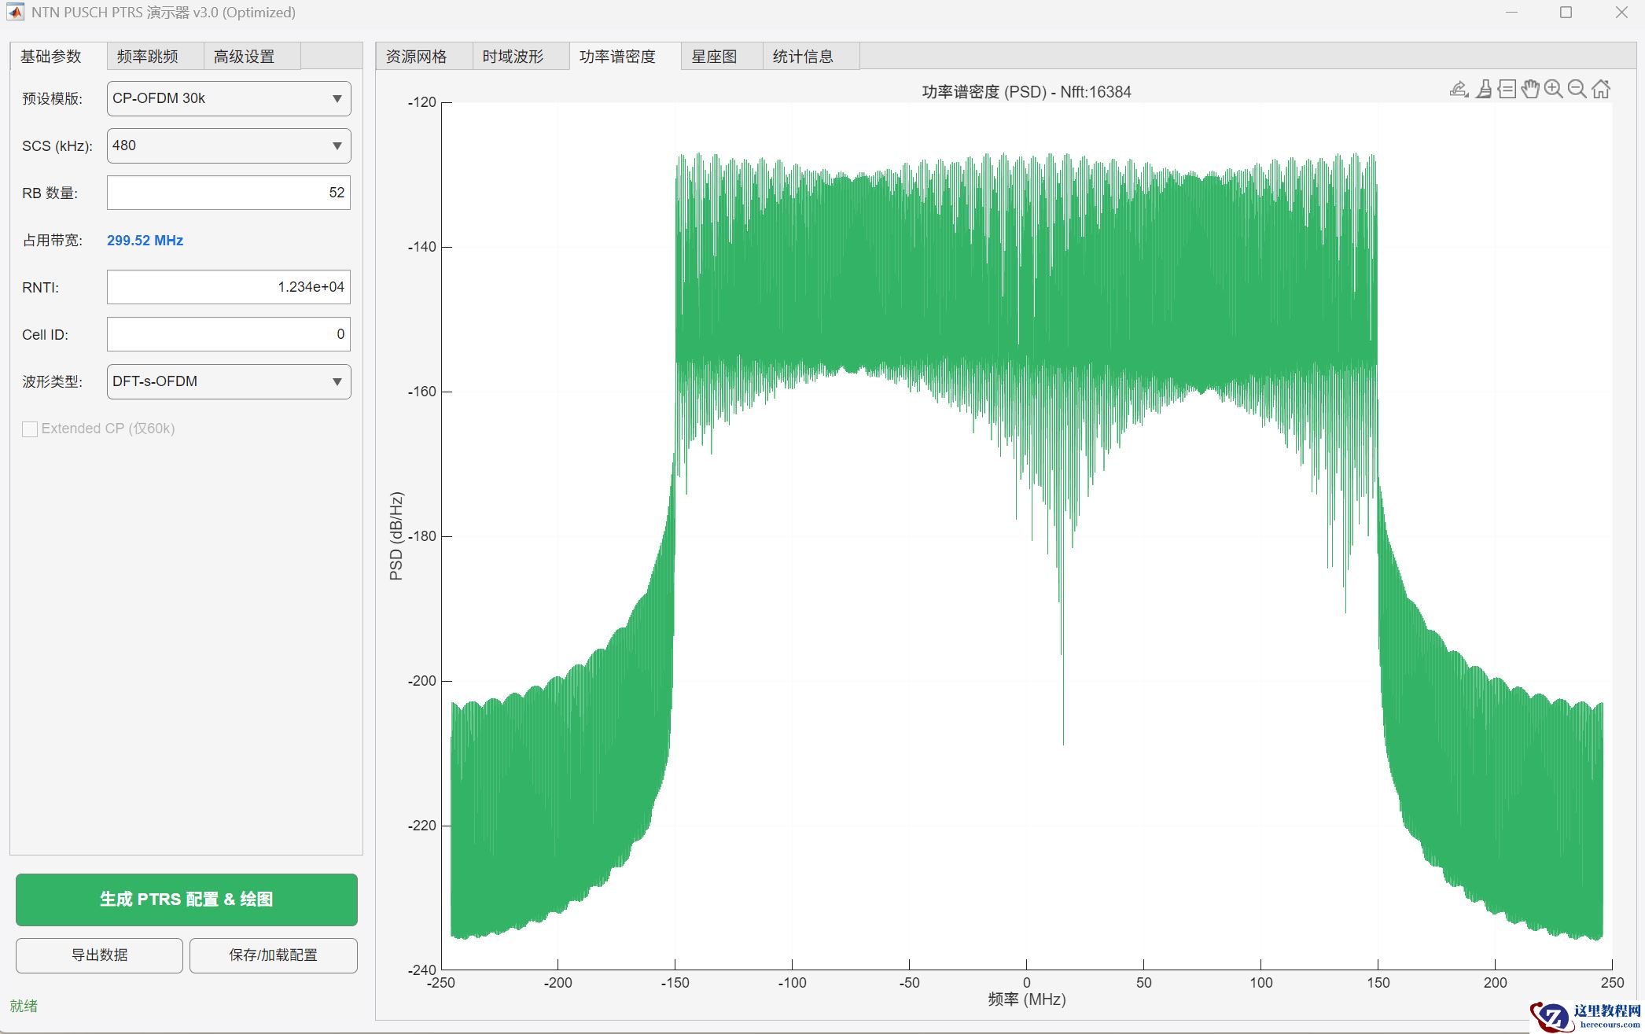
Task: Open the 预设模版 dropdown
Action: (229, 98)
